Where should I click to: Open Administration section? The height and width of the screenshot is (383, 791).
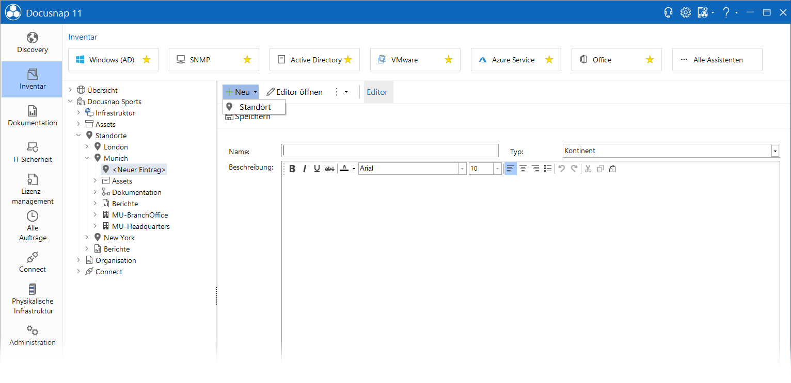tap(32, 336)
